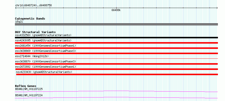
Task: Click the red esv2661454 variant bar
Action: (x=116, y=48)
